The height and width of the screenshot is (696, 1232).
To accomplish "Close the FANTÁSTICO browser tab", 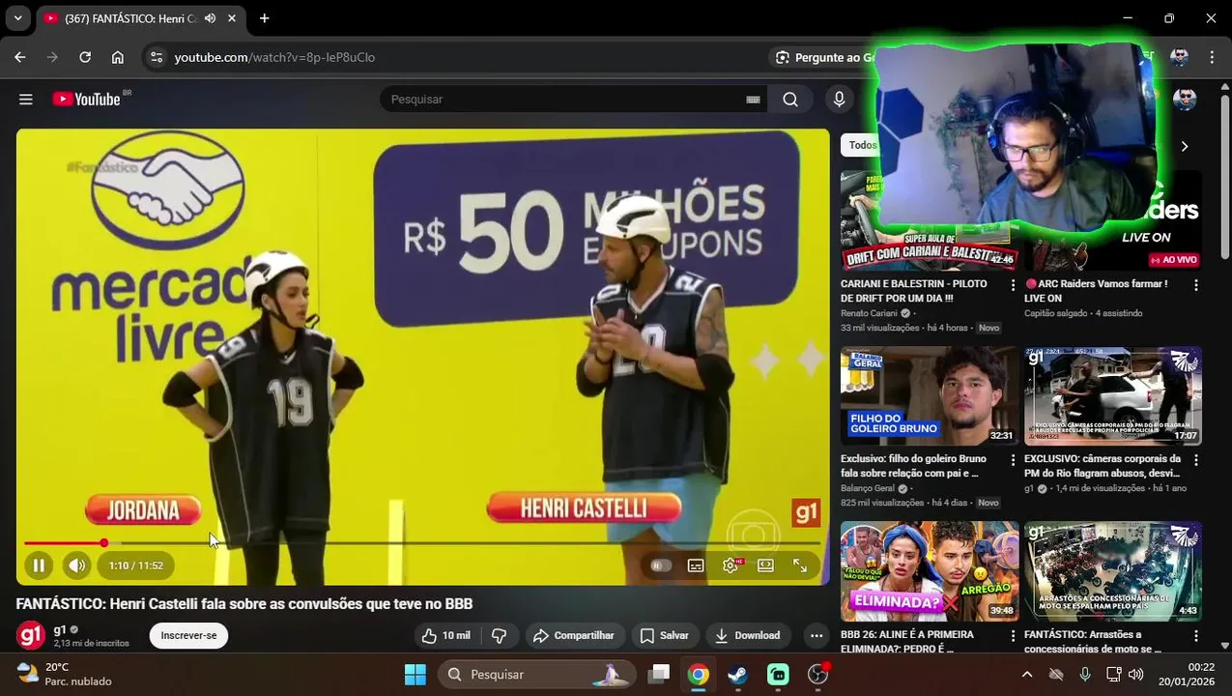I will click(x=233, y=18).
